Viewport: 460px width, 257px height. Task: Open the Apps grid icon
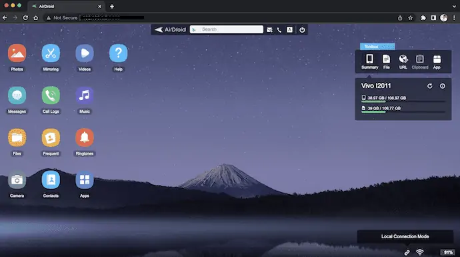tap(85, 180)
